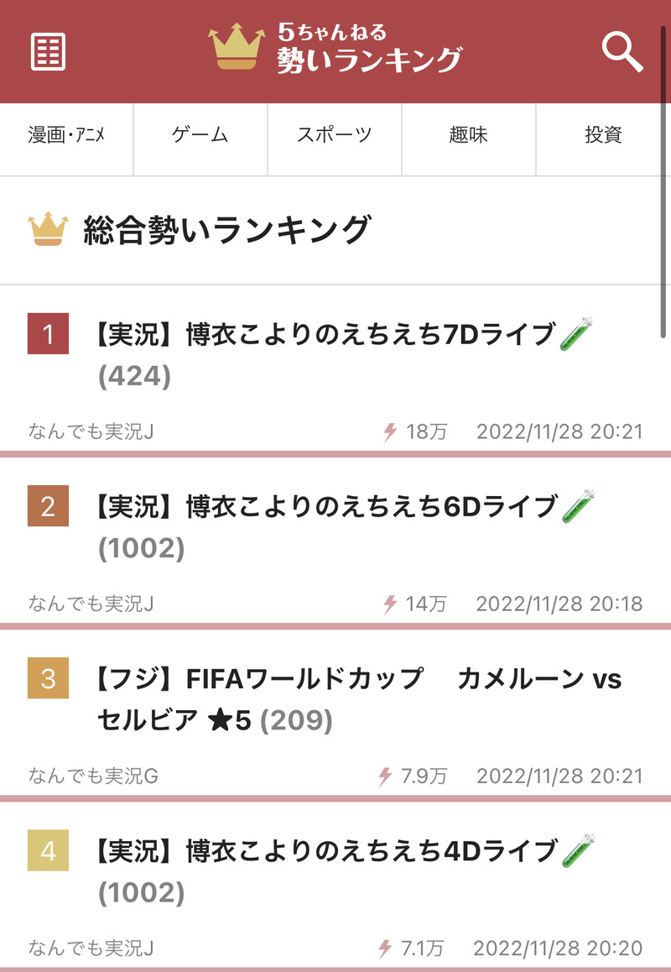Click the header crown logo

coord(237,46)
